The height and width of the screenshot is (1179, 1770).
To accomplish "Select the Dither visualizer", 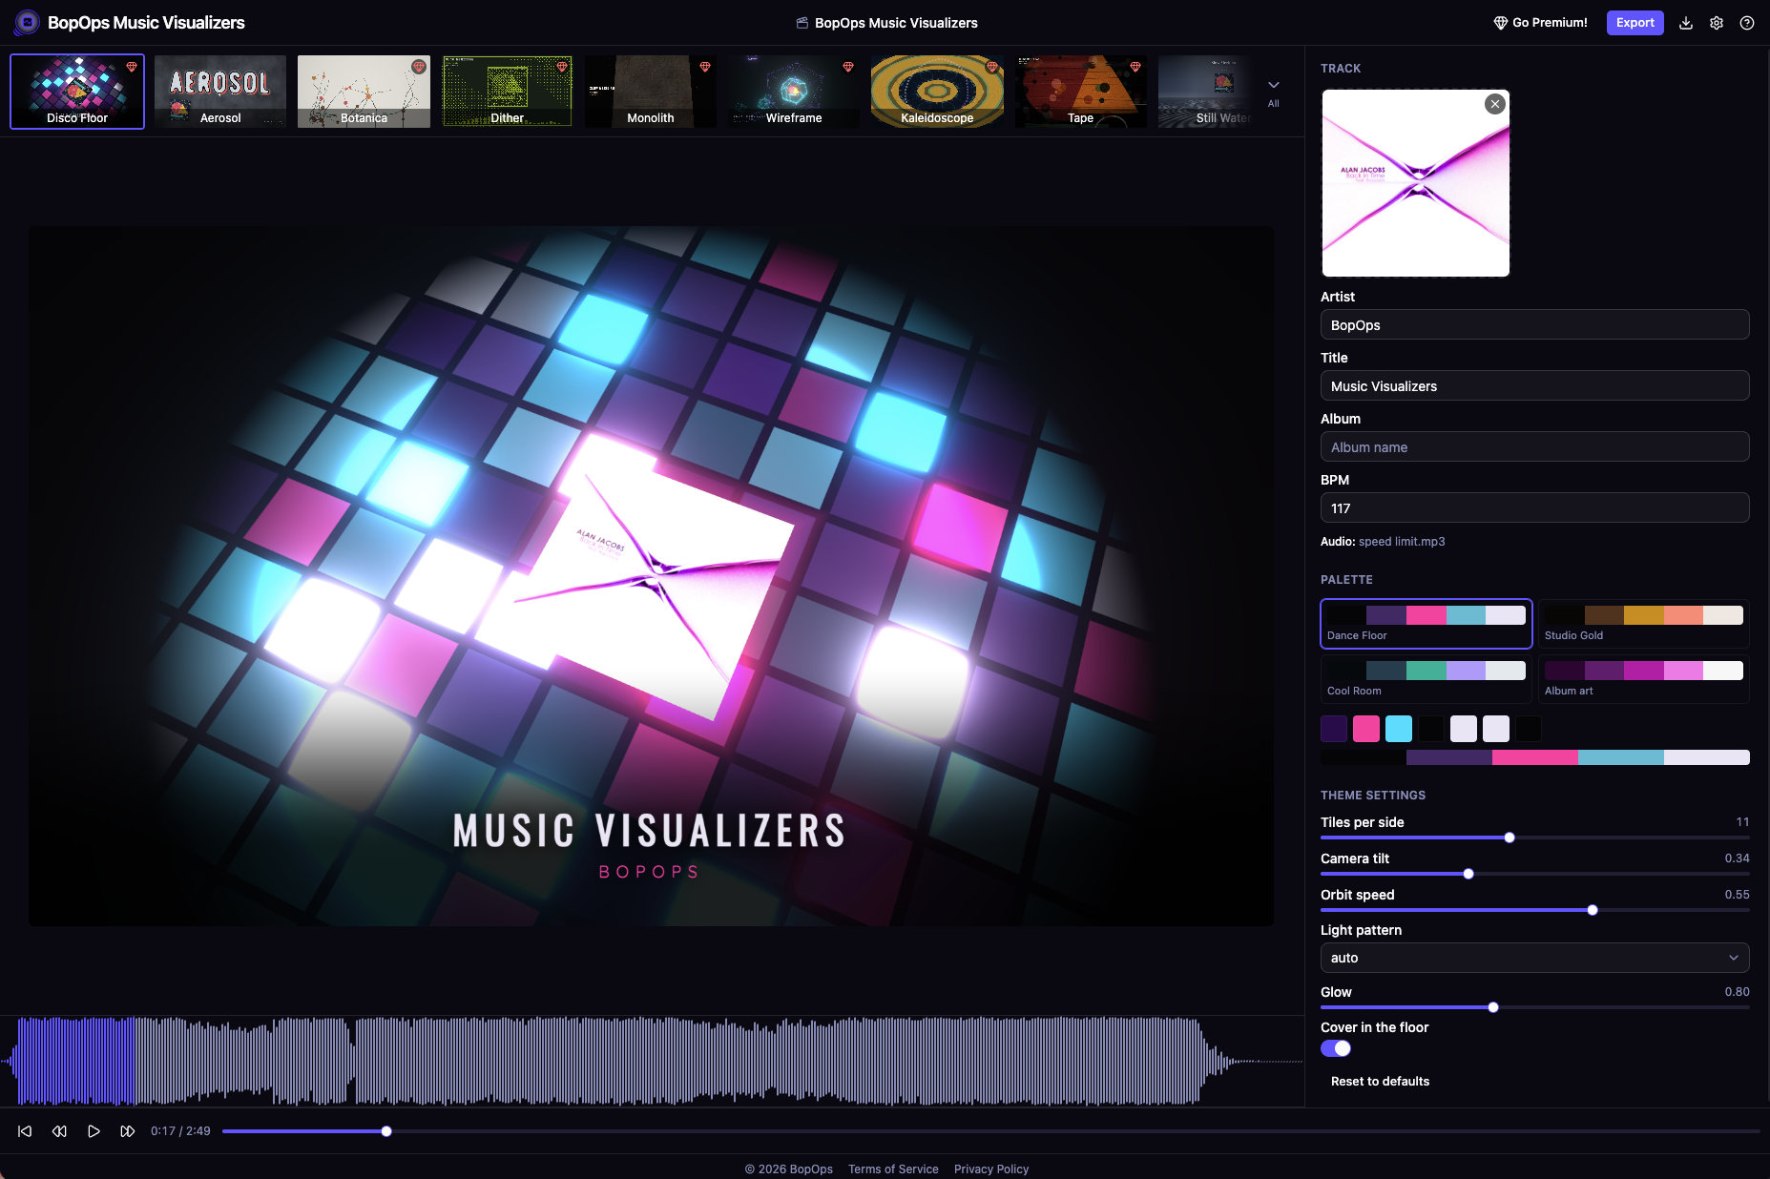I will [507, 92].
